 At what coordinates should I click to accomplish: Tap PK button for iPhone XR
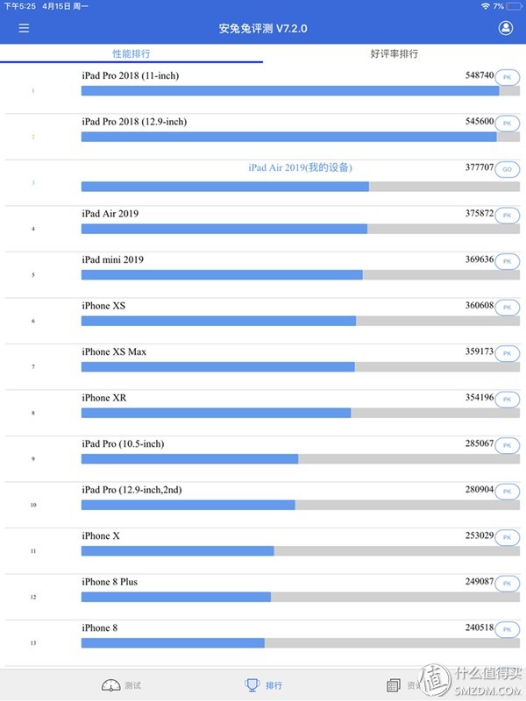coord(507,400)
